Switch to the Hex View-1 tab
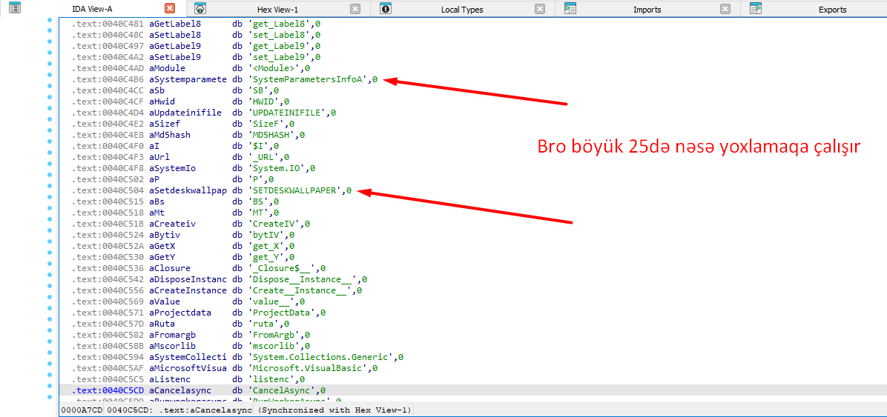 (277, 10)
